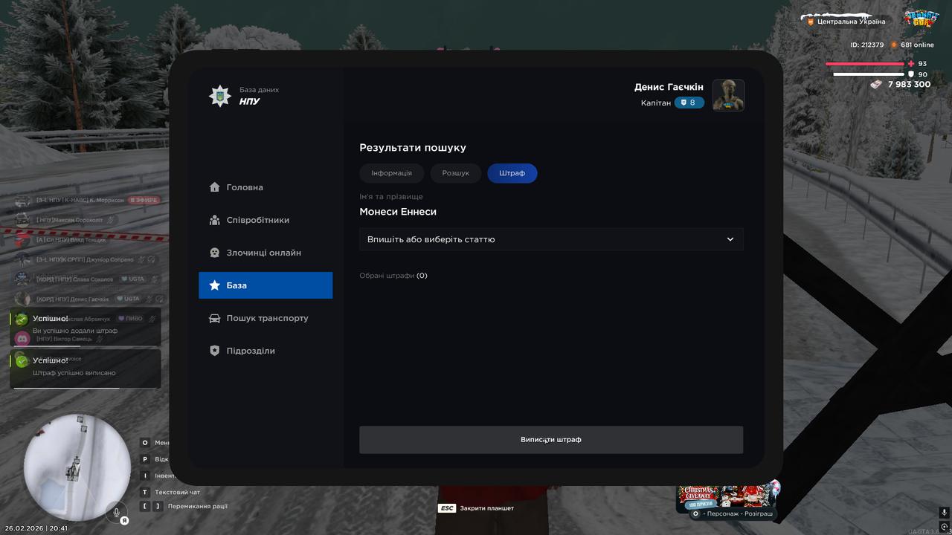952x535 pixels.
Task: Click the O key hint icon
Action: click(145, 443)
